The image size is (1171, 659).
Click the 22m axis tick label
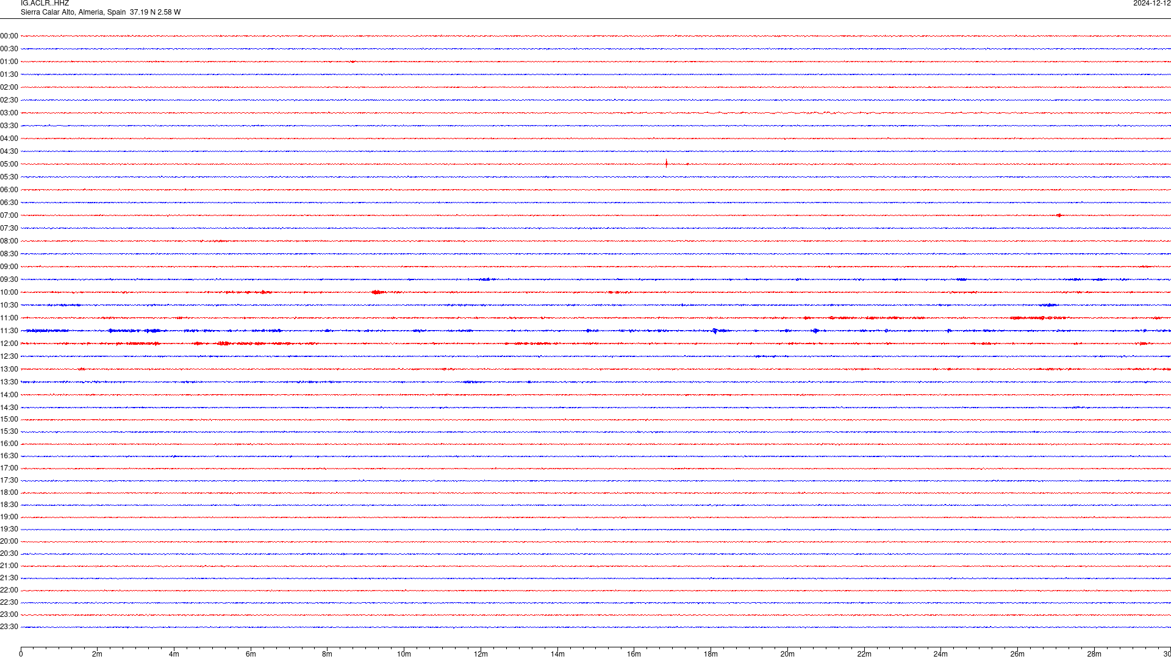pyautogui.click(x=864, y=654)
